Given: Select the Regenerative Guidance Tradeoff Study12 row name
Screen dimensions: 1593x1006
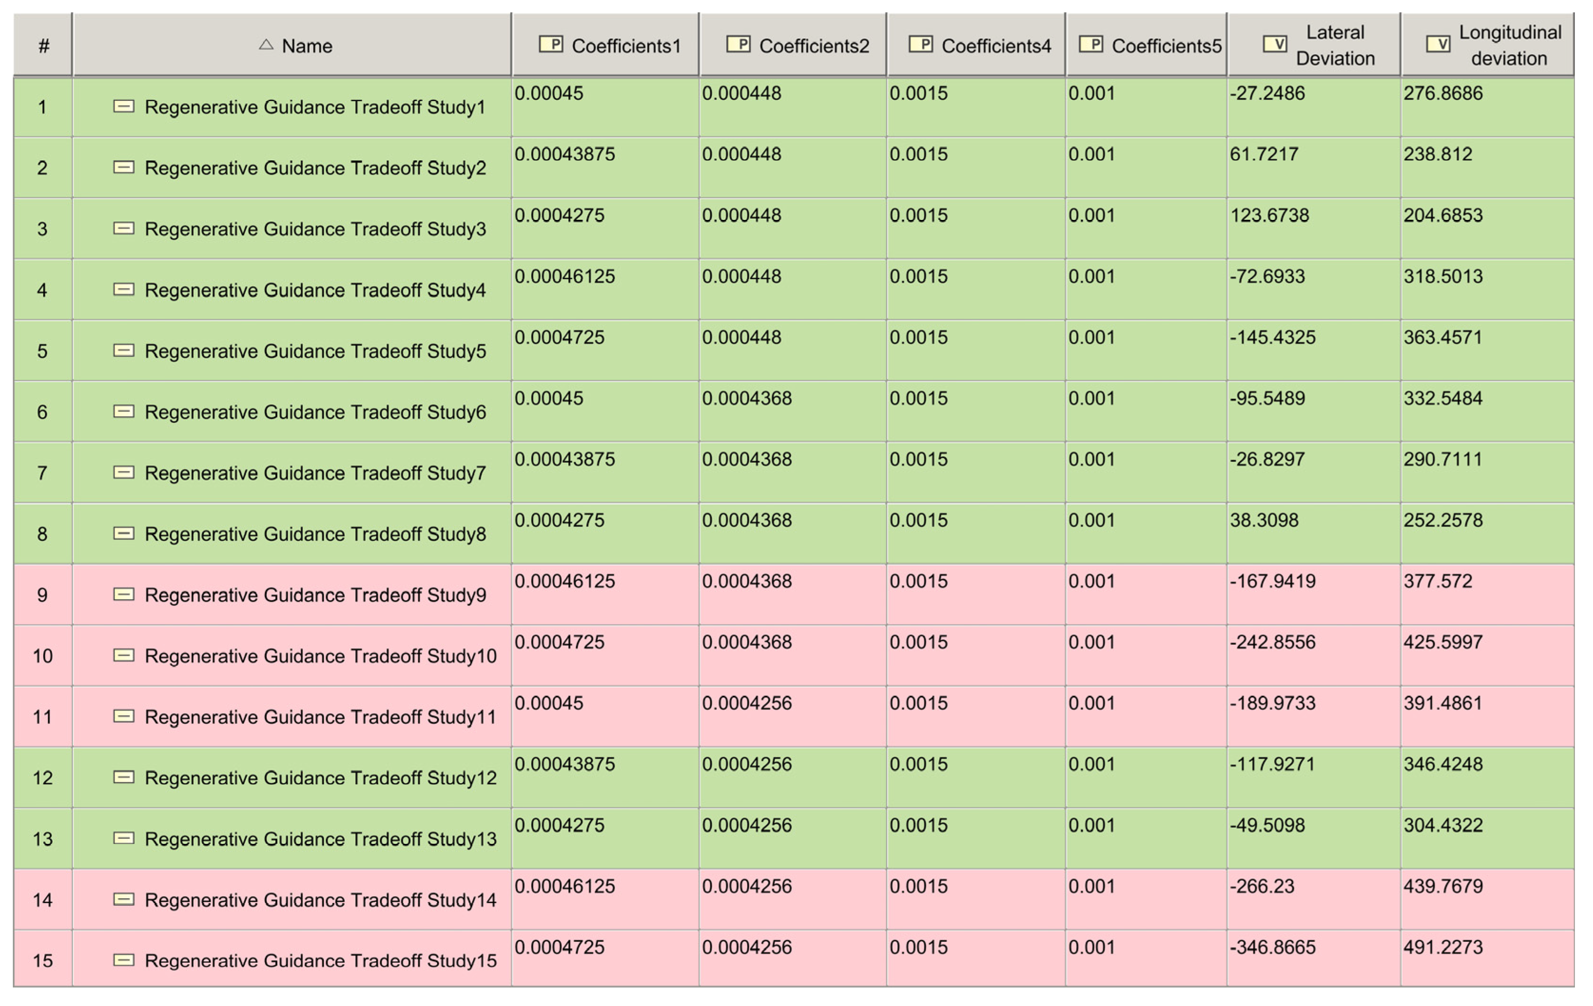Looking at the screenshot, I should 320,778.
